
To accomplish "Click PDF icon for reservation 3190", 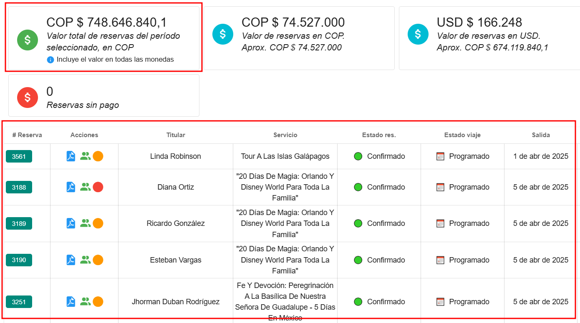I will click(71, 260).
